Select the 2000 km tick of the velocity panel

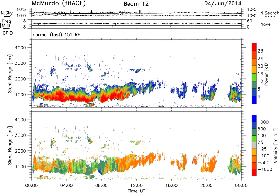click(x=20, y=151)
